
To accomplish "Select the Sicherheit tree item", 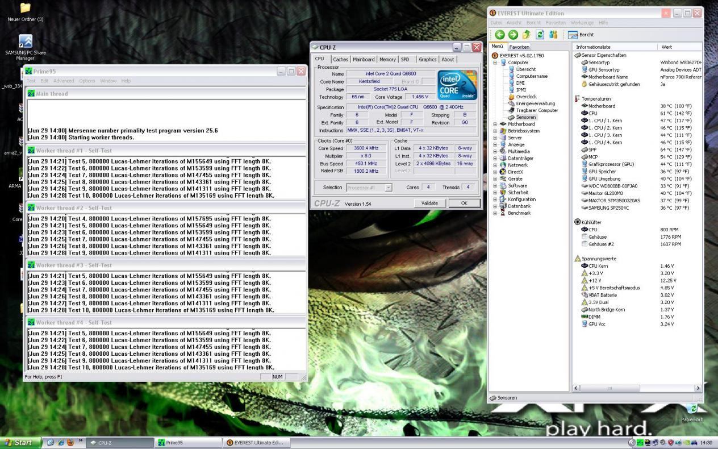I will coord(518,192).
